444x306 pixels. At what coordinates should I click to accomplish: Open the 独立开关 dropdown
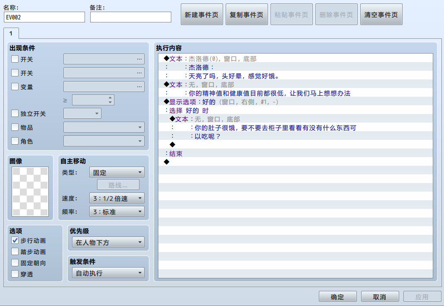tap(82, 114)
